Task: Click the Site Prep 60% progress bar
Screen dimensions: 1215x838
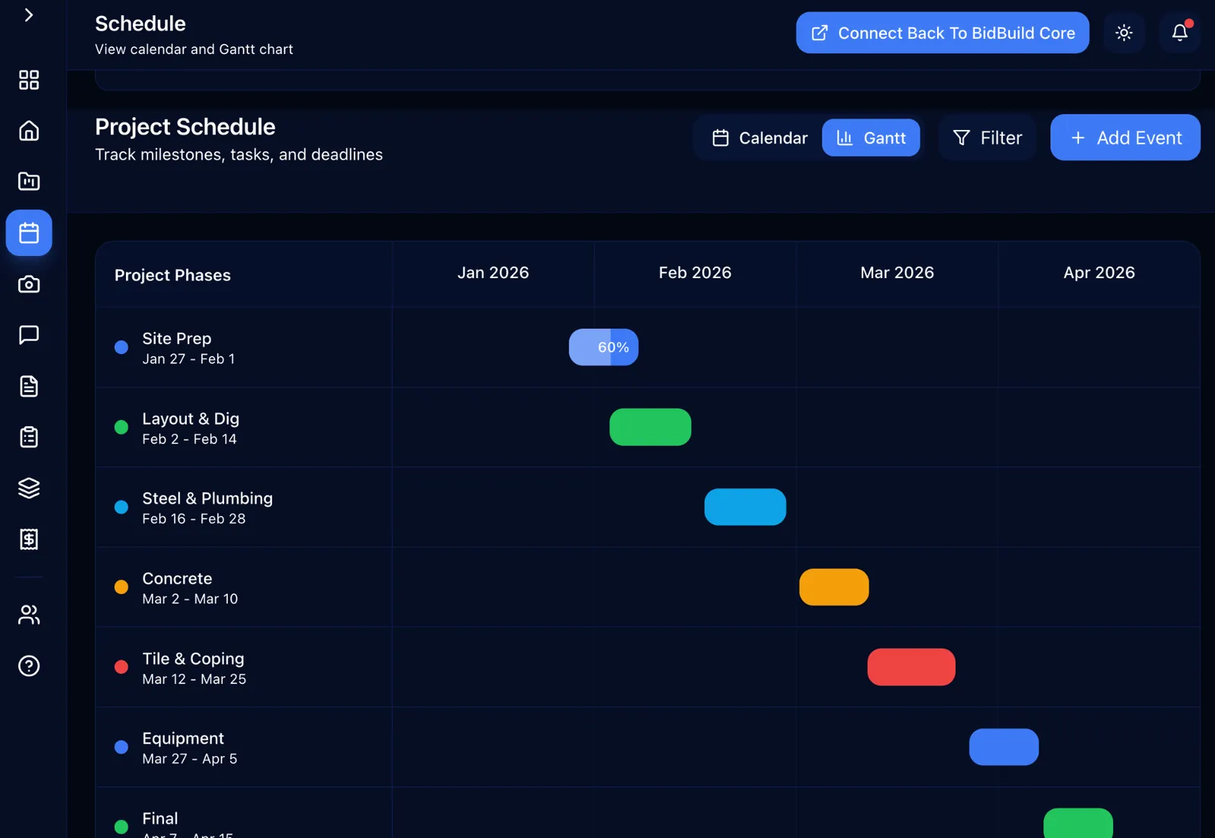Action: 604,347
